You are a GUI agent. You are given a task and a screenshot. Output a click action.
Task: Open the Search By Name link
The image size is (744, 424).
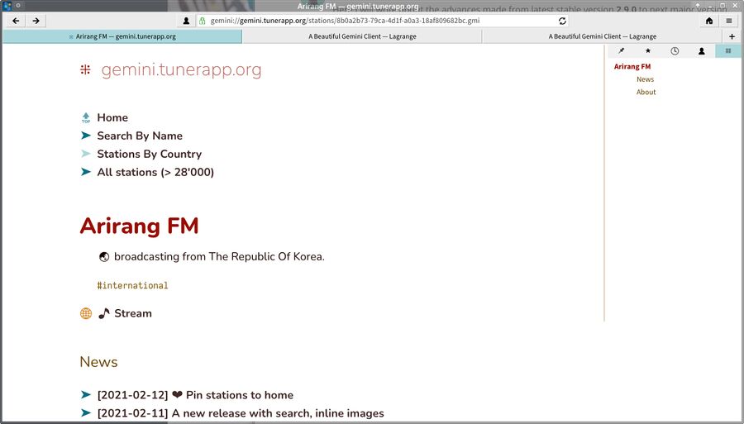click(140, 136)
